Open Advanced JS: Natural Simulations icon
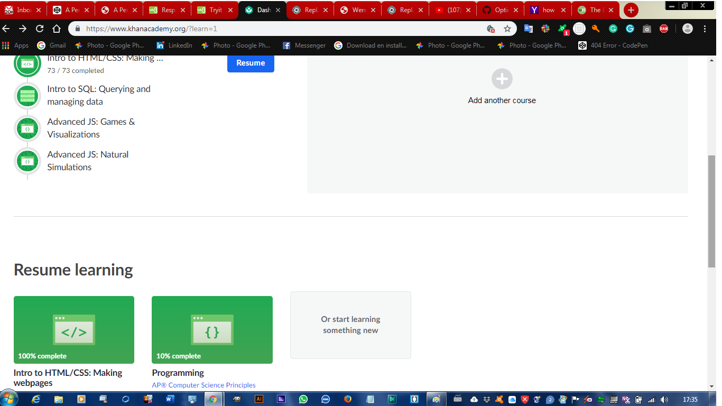722x406 pixels. 27,161
